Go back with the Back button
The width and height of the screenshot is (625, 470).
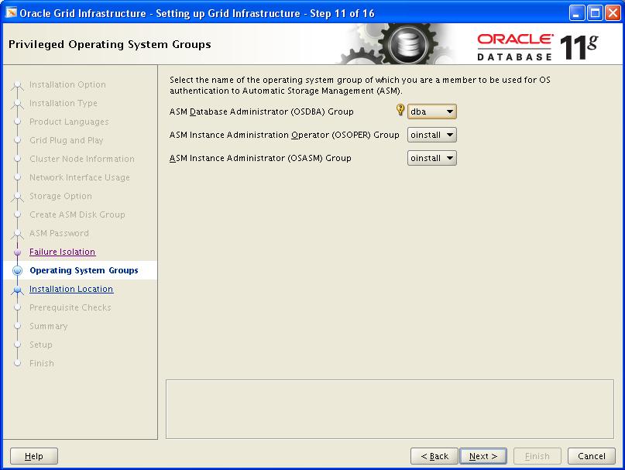point(434,456)
